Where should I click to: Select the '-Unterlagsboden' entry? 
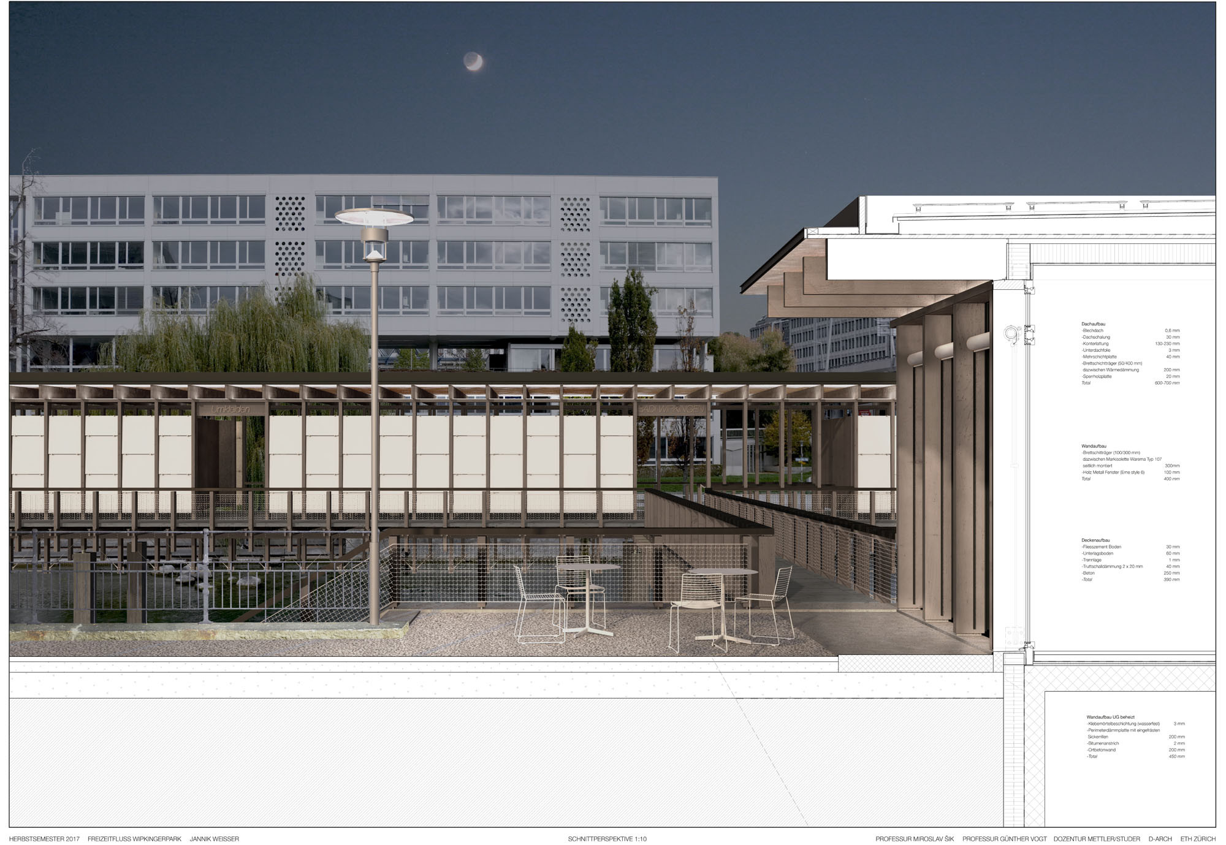click(x=1097, y=553)
